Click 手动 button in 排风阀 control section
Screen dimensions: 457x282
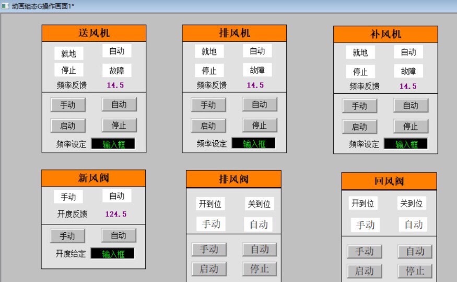[209, 250]
